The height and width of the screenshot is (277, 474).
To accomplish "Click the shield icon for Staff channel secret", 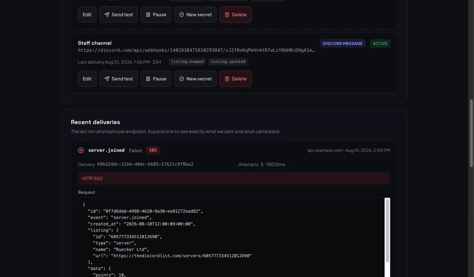I will 182,79.
